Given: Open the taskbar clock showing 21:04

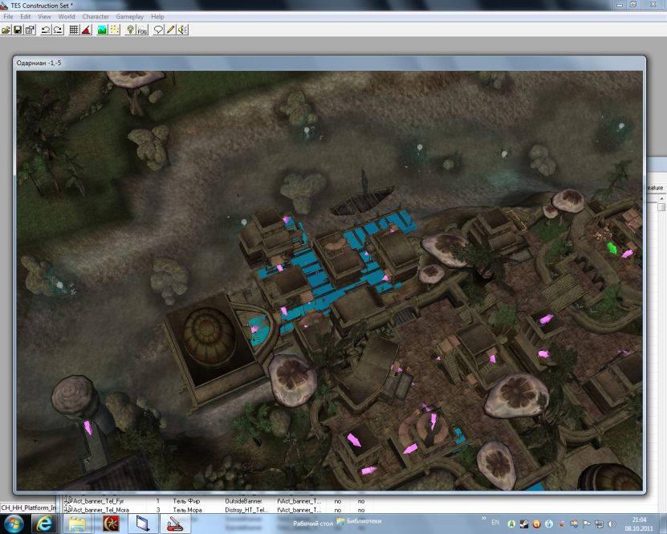Looking at the screenshot, I should pos(639,524).
